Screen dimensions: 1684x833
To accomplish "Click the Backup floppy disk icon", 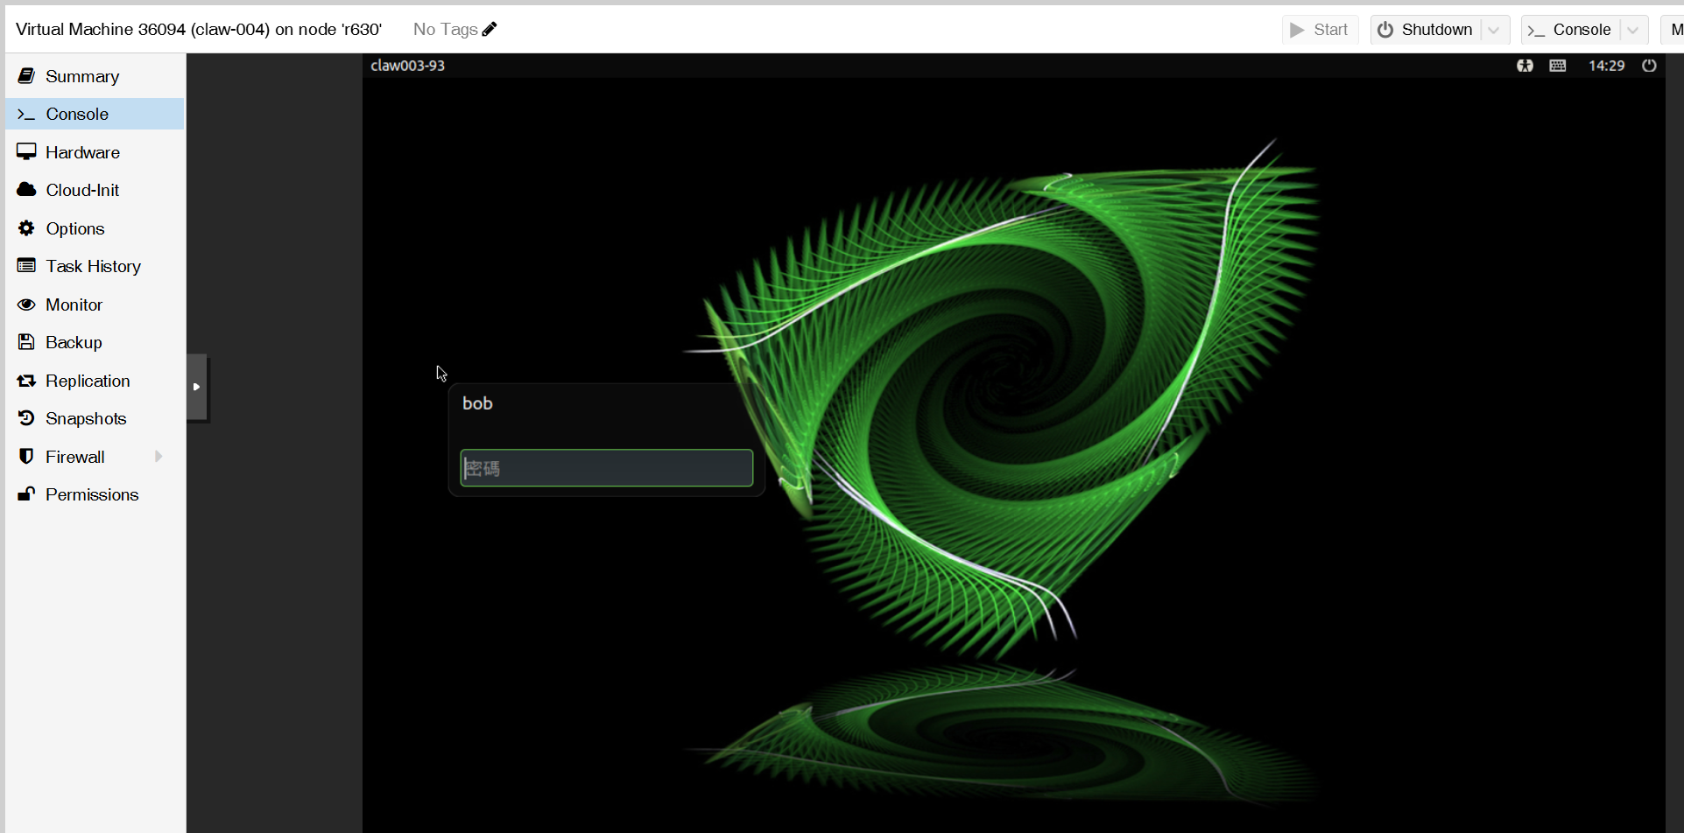I will [26, 342].
